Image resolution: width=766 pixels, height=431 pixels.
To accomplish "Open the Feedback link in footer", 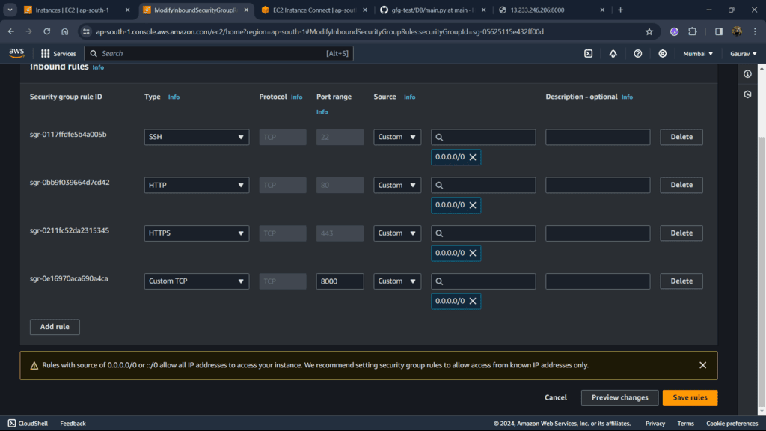I will (73, 424).
